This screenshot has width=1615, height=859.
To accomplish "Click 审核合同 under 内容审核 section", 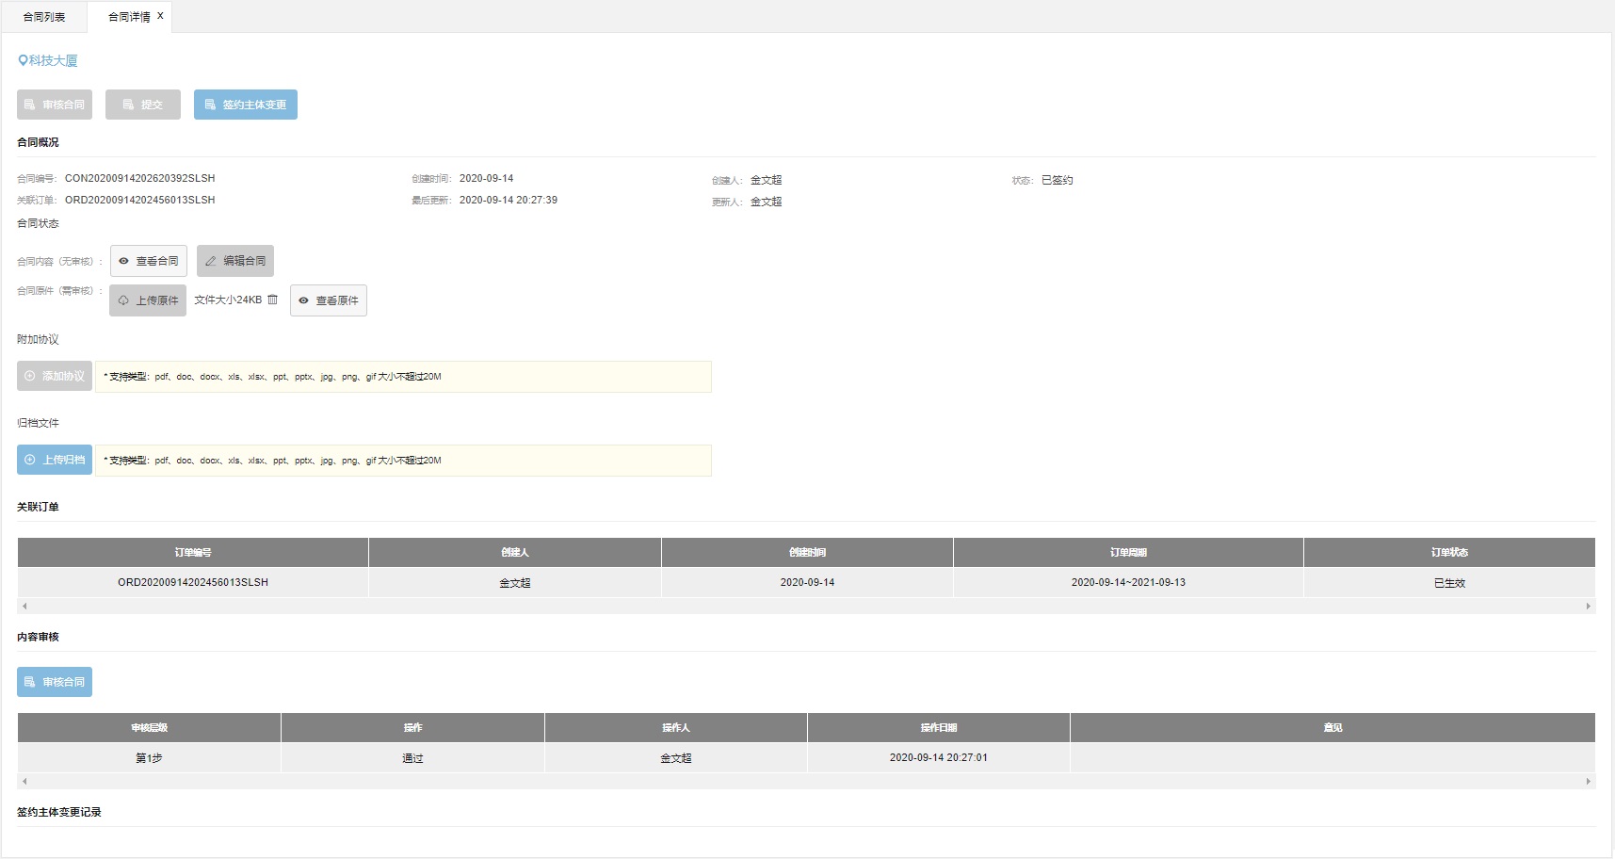I will [x=55, y=682].
